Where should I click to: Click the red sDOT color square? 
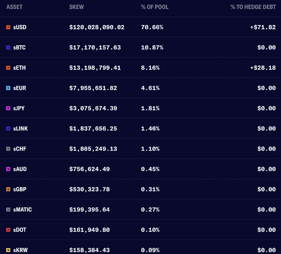[x=8, y=230]
